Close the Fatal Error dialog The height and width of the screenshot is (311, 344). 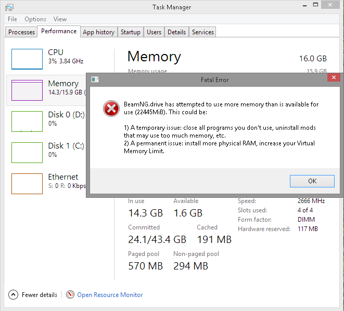(334, 77)
